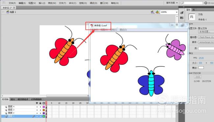Open the 窗口(W) menu
214x122 pixels.
(104, 3)
